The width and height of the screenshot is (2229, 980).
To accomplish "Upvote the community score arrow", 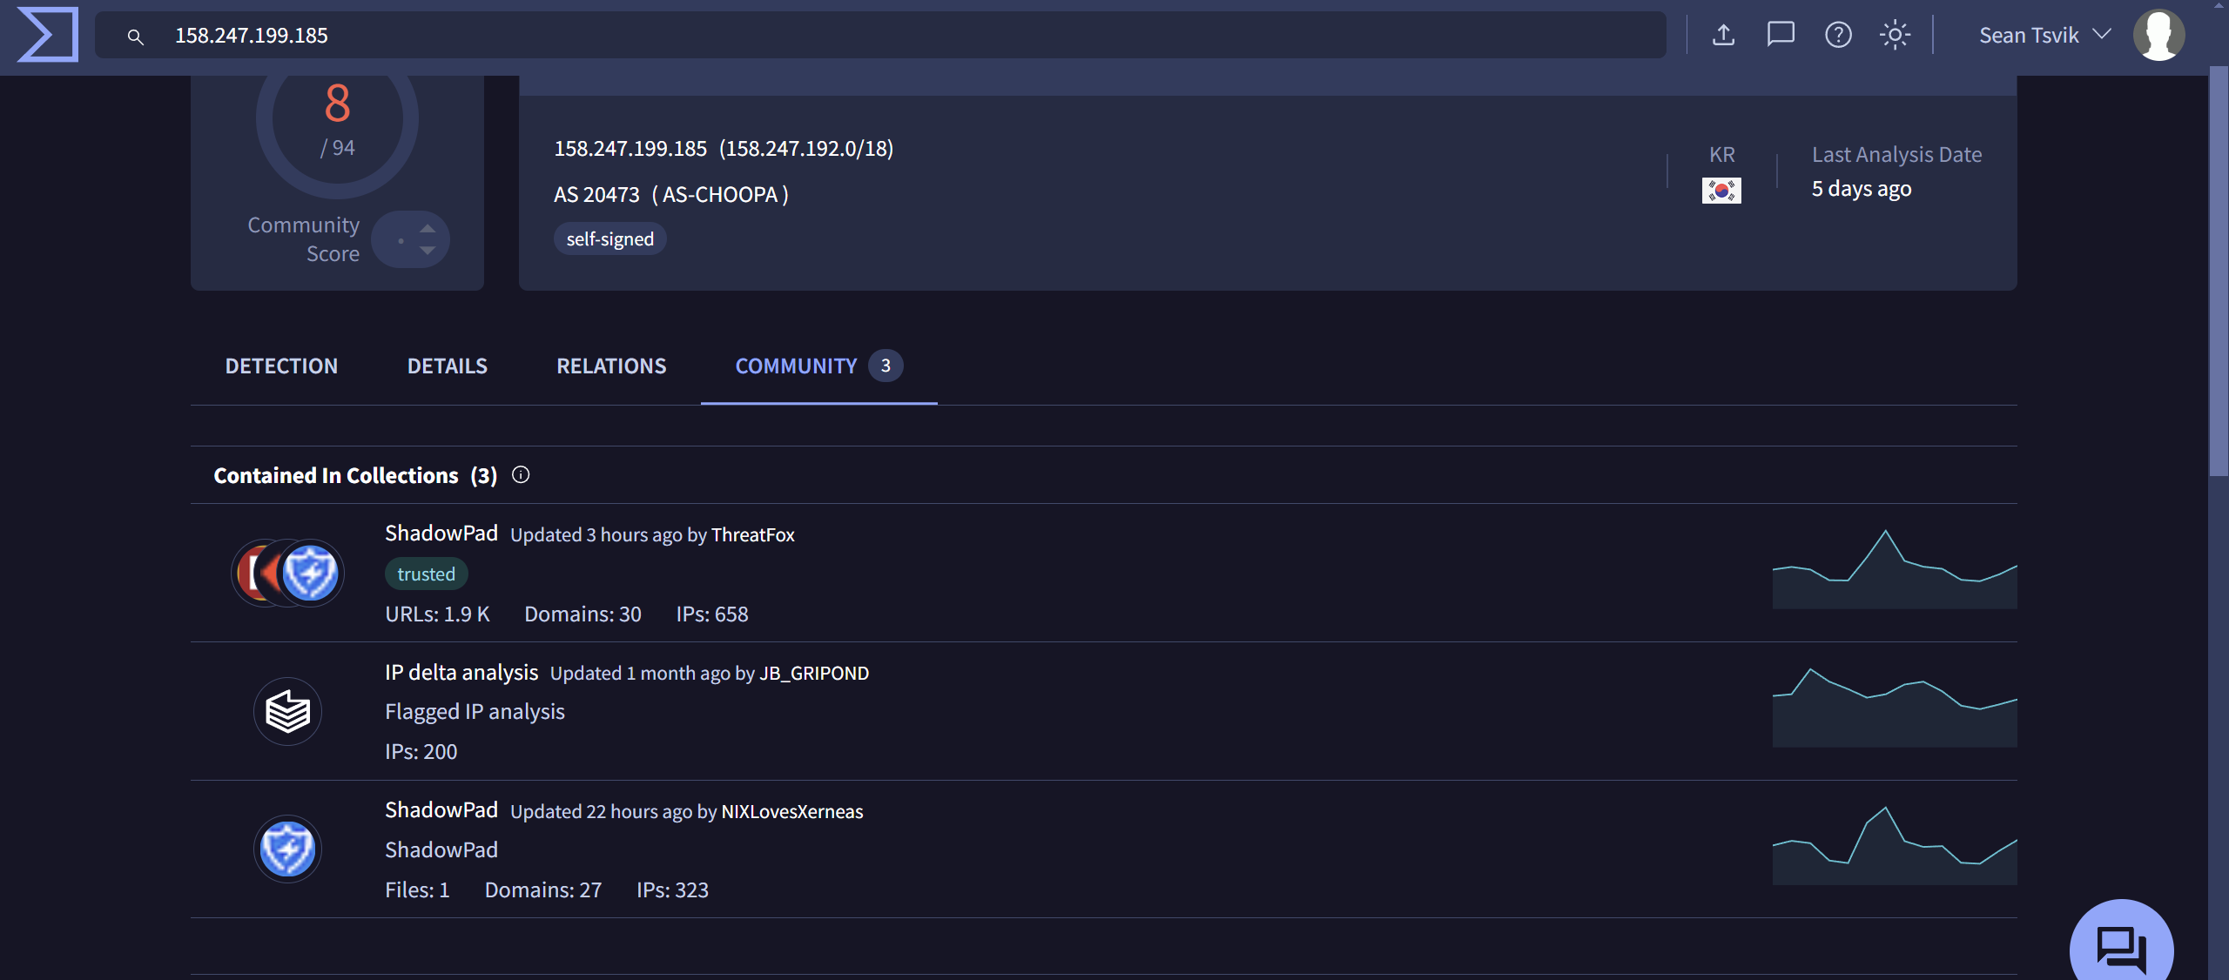I will pyautogui.click(x=428, y=229).
